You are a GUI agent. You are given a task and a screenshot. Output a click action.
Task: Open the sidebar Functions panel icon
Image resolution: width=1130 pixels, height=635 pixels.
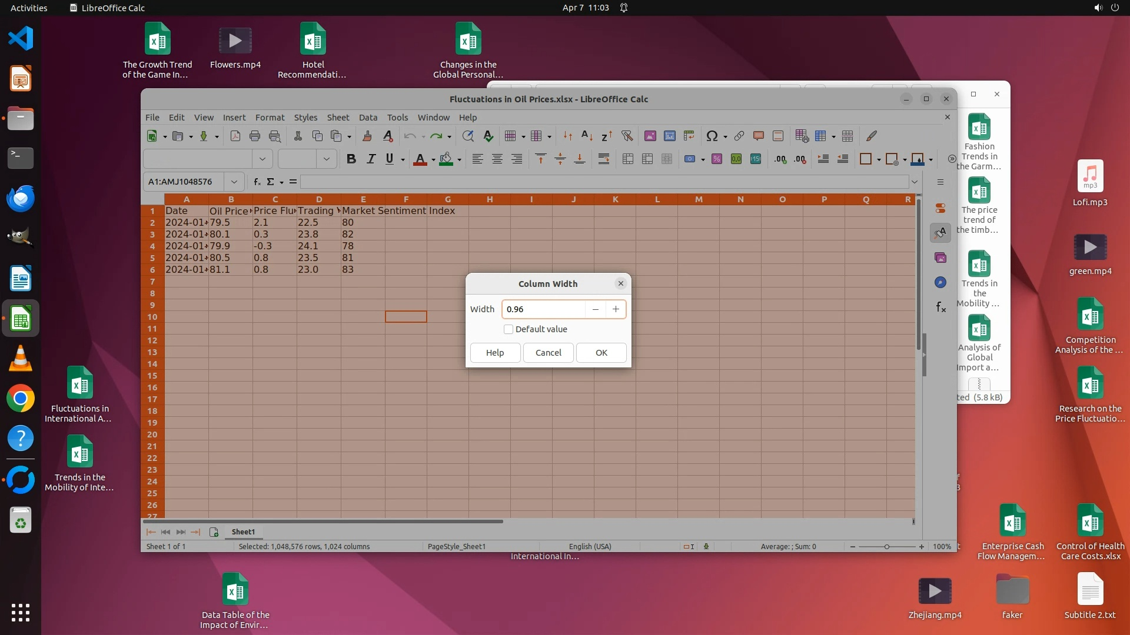940,307
